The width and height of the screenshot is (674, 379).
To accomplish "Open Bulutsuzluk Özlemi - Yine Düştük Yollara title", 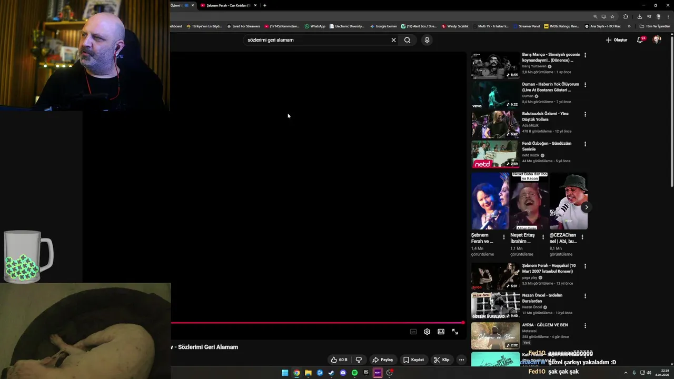I will 546,116.
